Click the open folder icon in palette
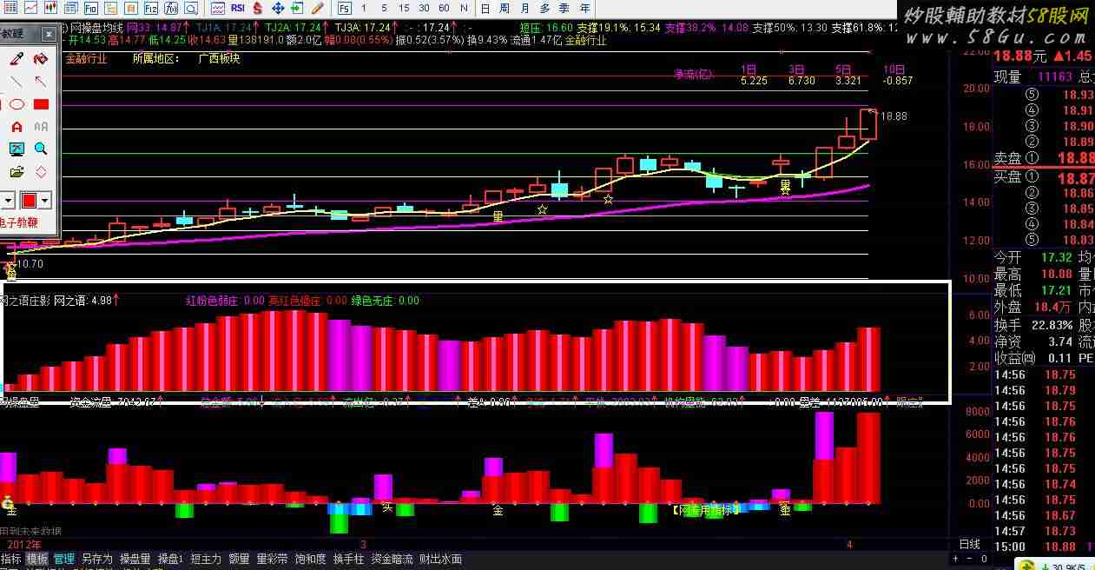The image size is (1095, 570). point(16,172)
